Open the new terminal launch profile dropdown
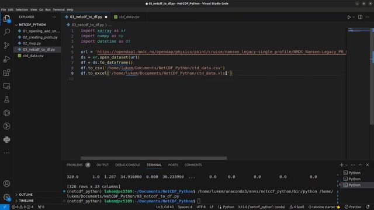The height and width of the screenshot is (210, 374). [x=347, y=165]
